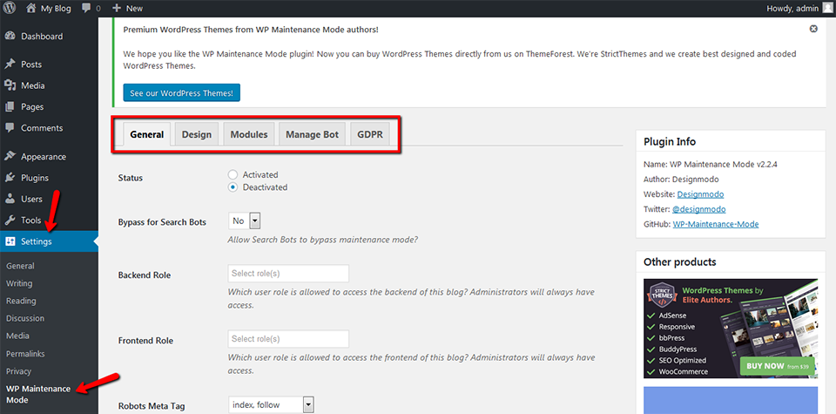836x414 pixels.
Task: Select the Deactivated status radio
Action: (x=233, y=187)
